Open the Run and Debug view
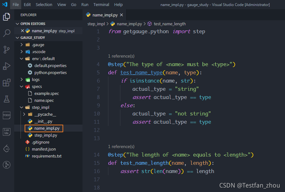The width and height of the screenshot is (285, 192). [x=7, y=66]
